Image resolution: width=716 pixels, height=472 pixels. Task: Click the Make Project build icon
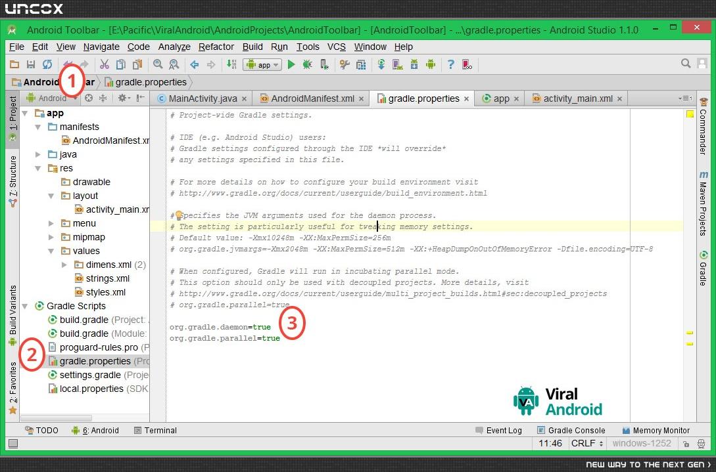(x=231, y=65)
